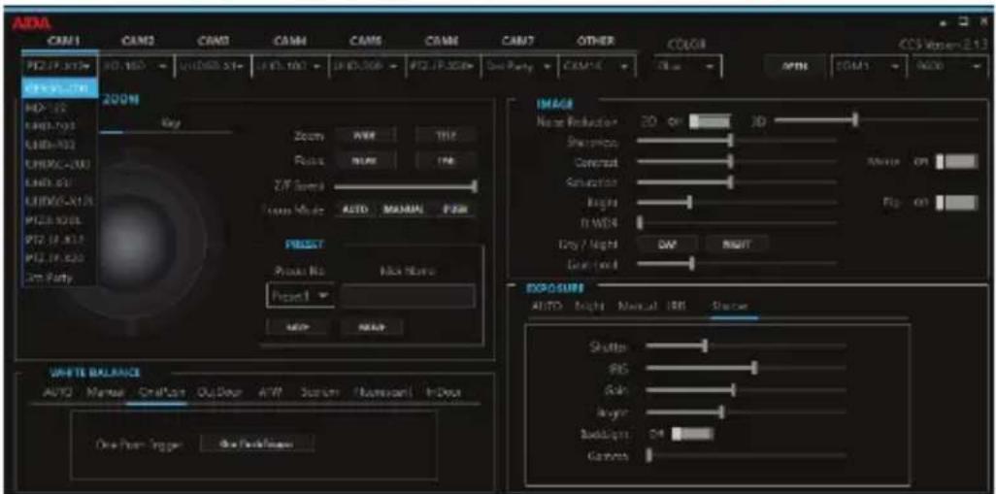Select the White Balance Manual tab
996x494 pixels.
coord(106,392)
